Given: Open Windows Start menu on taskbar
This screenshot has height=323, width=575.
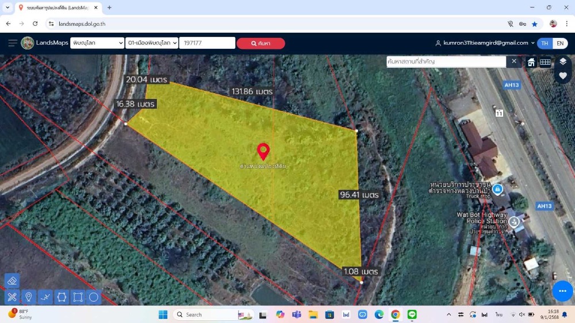Looking at the screenshot, I should click(x=163, y=314).
